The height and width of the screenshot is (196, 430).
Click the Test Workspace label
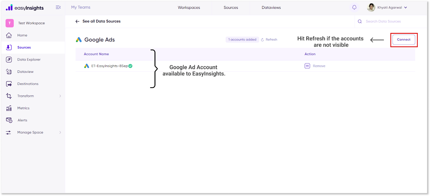point(31,23)
